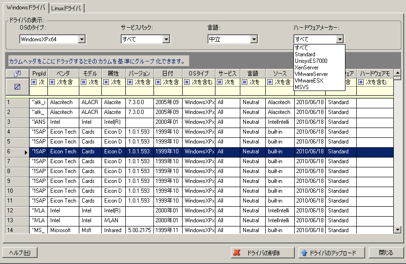The width and height of the screenshot is (406, 264).
Task: Toggle OSタイプ column filter condition box
Action: [187, 82]
